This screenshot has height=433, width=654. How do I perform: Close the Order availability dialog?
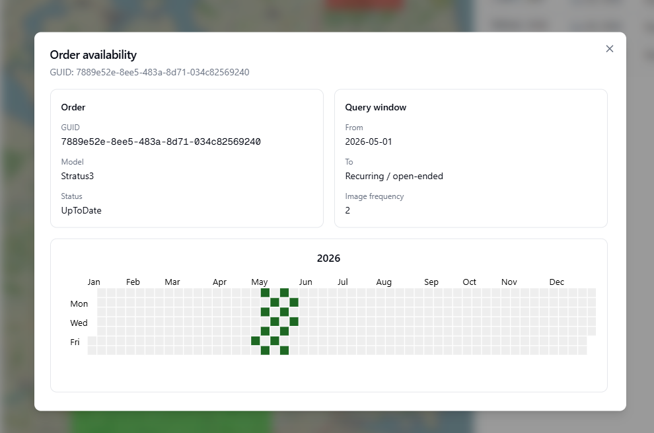pos(609,49)
